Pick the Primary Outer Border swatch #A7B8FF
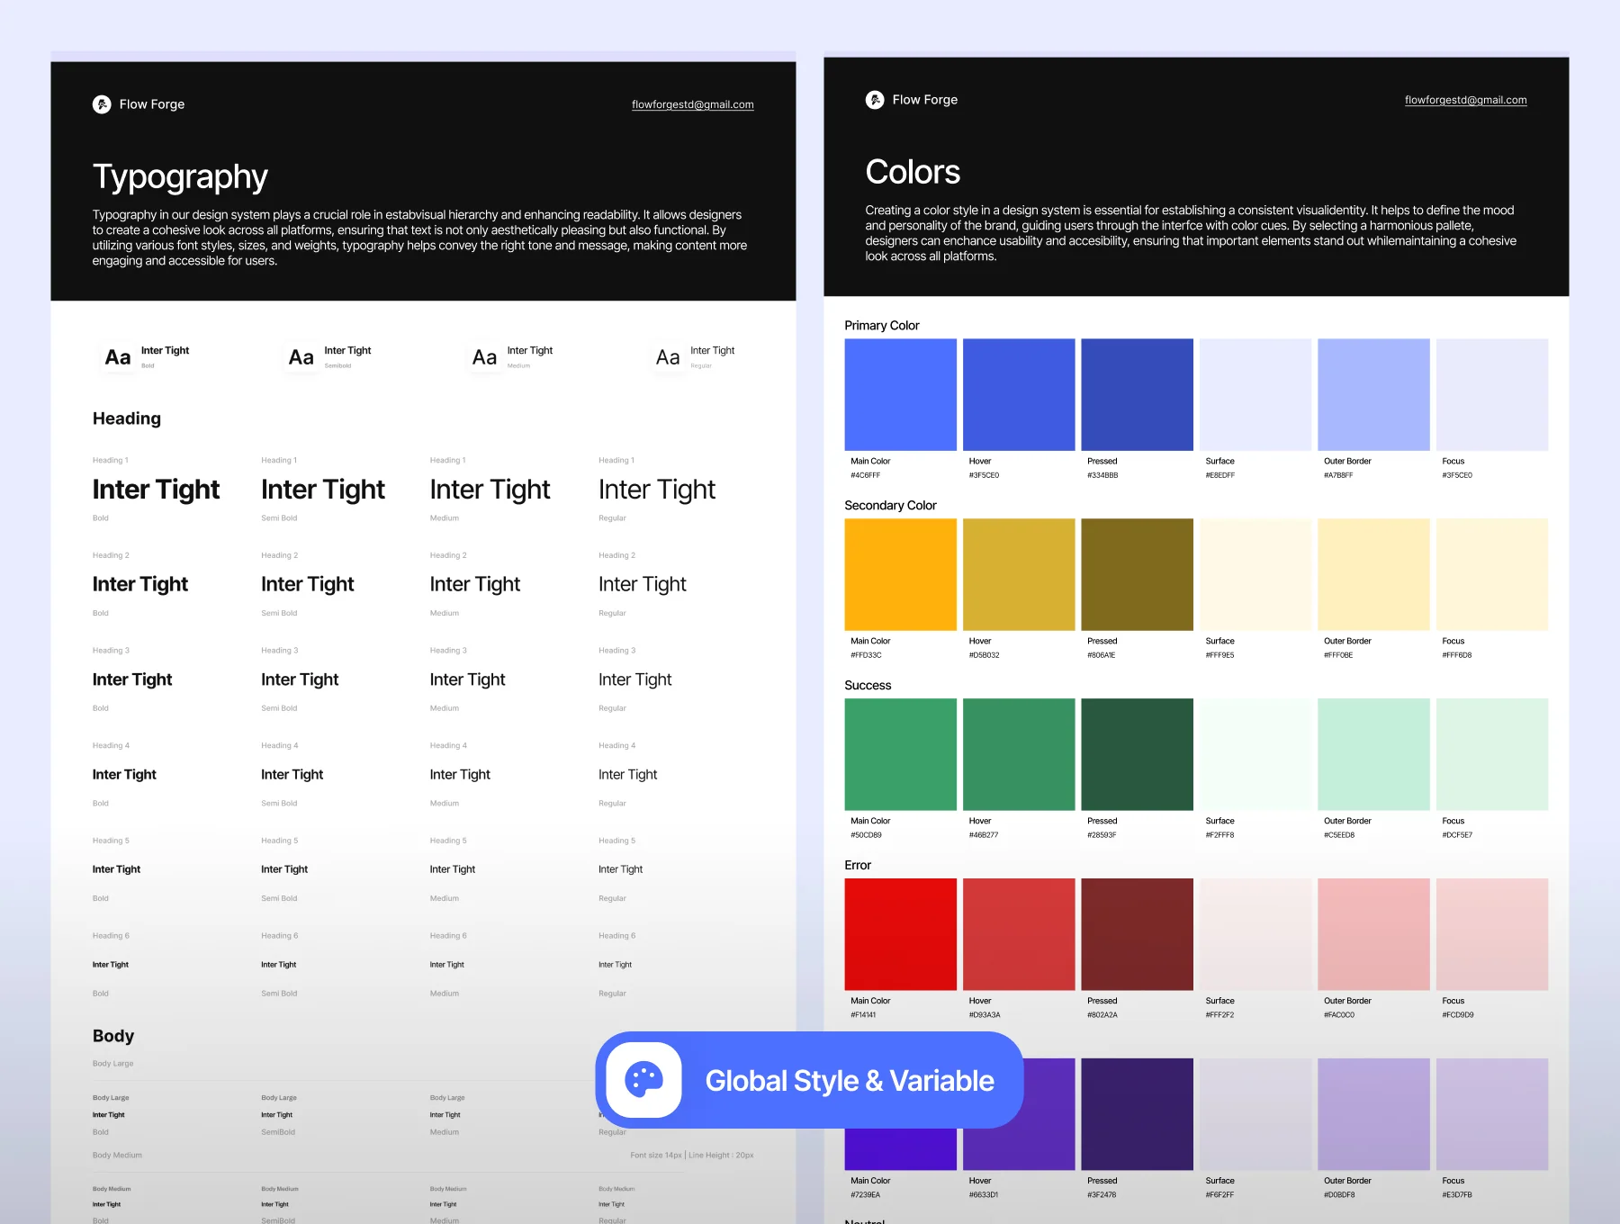The height and width of the screenshot is (1224, 1620). tap(1373, 394)
